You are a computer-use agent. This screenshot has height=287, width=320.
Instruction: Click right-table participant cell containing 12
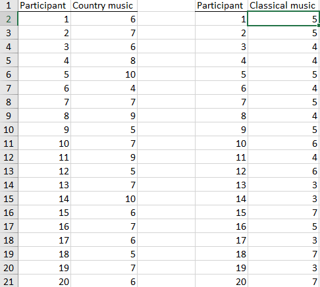click(221, 171)
